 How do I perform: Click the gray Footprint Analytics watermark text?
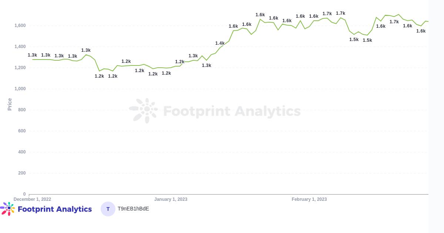pyautogui.click(x=232, y=111)
